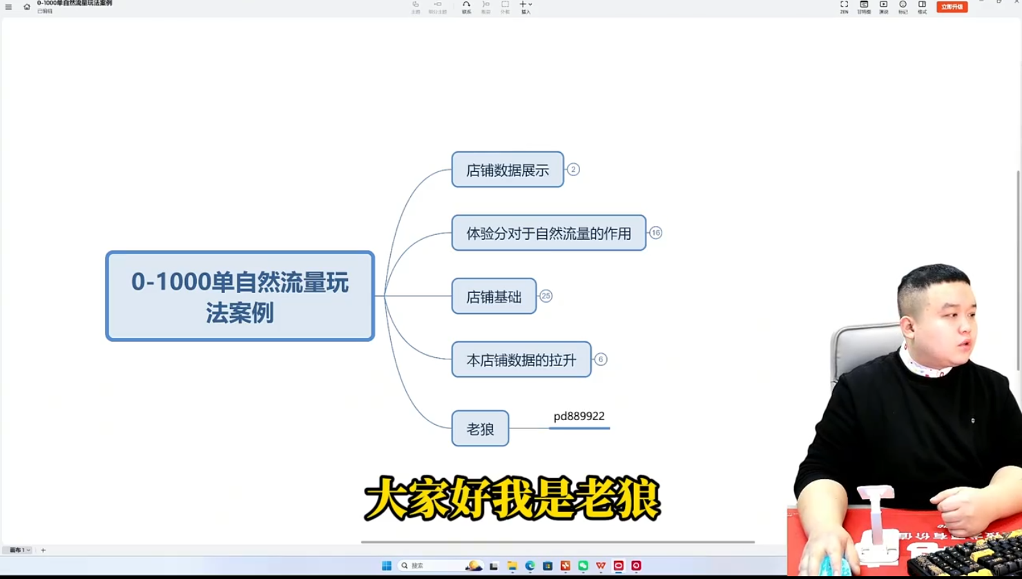The height and width of the screenshot is (579, 1022).
Task: Expand the 本店铺数据的拉升 branch counter
Action: (601, 359)
